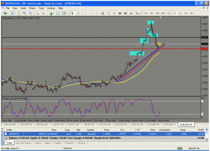Image resolution: width=210 pixels, height=151 pixels.
Task: Switch chart to MN timeframe
Action: [x=192, y=13]
